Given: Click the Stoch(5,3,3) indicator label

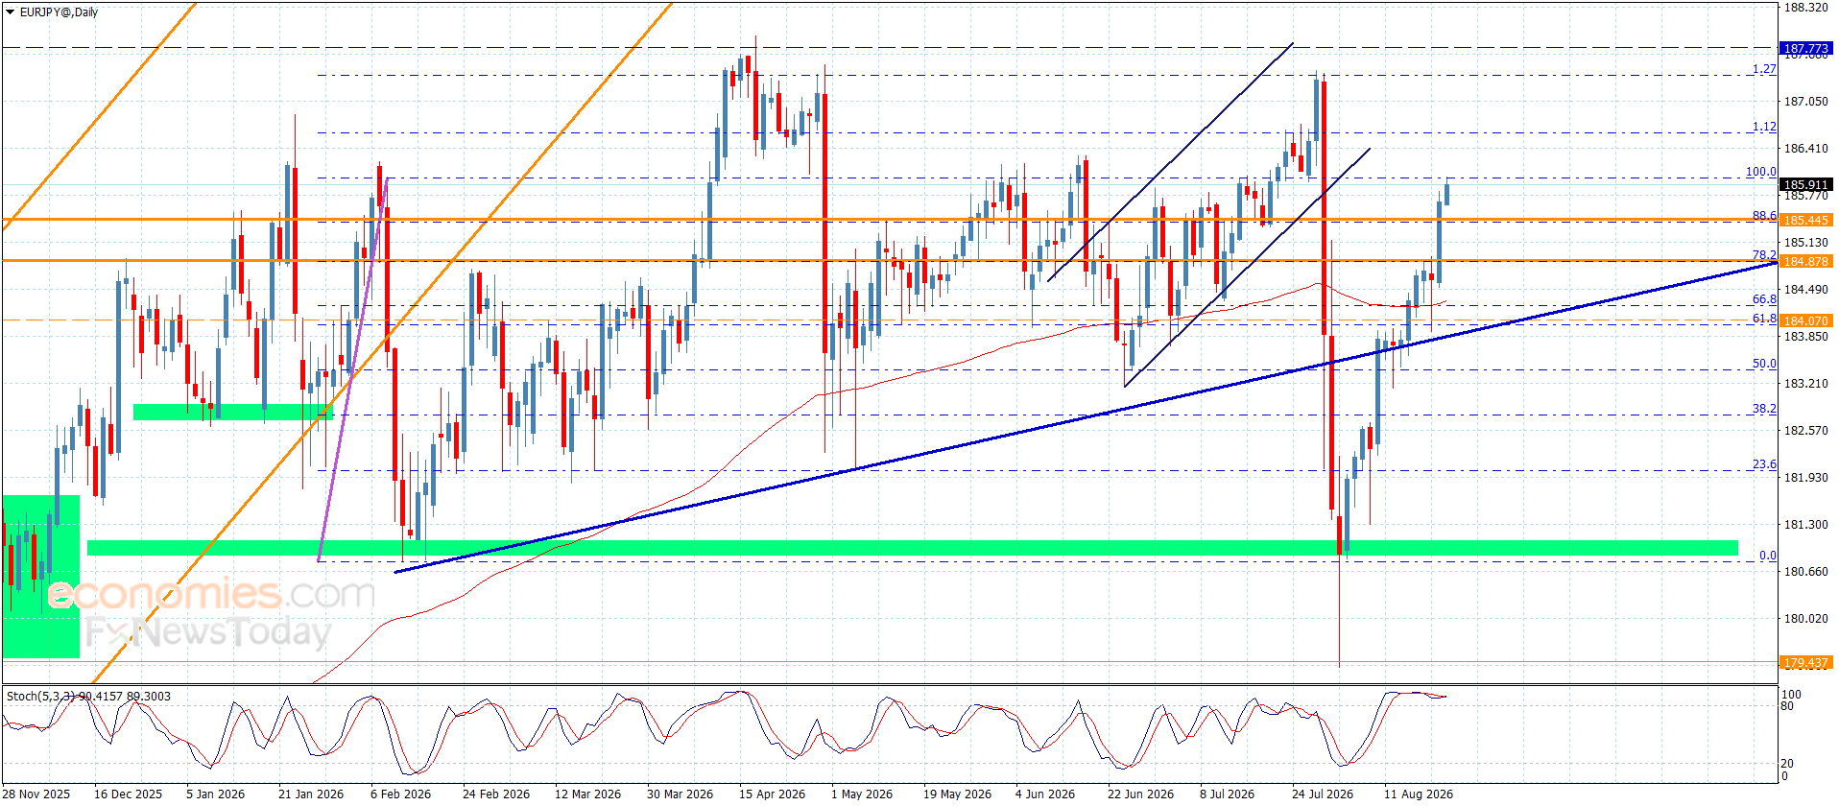Looking at the screenshot, I should click(x=40, y=696).
